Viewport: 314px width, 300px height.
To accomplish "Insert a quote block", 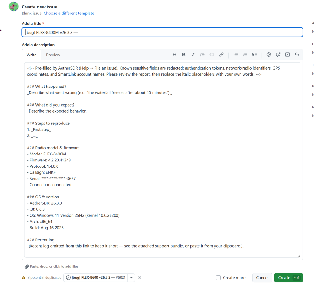I will pos(203,55).
